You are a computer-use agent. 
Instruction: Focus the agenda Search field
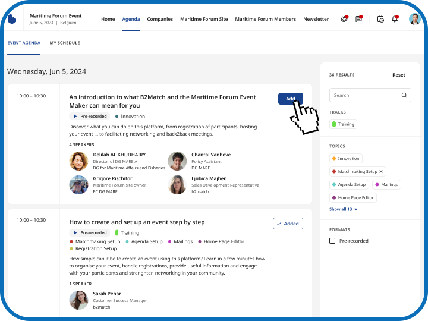(370, 95)
